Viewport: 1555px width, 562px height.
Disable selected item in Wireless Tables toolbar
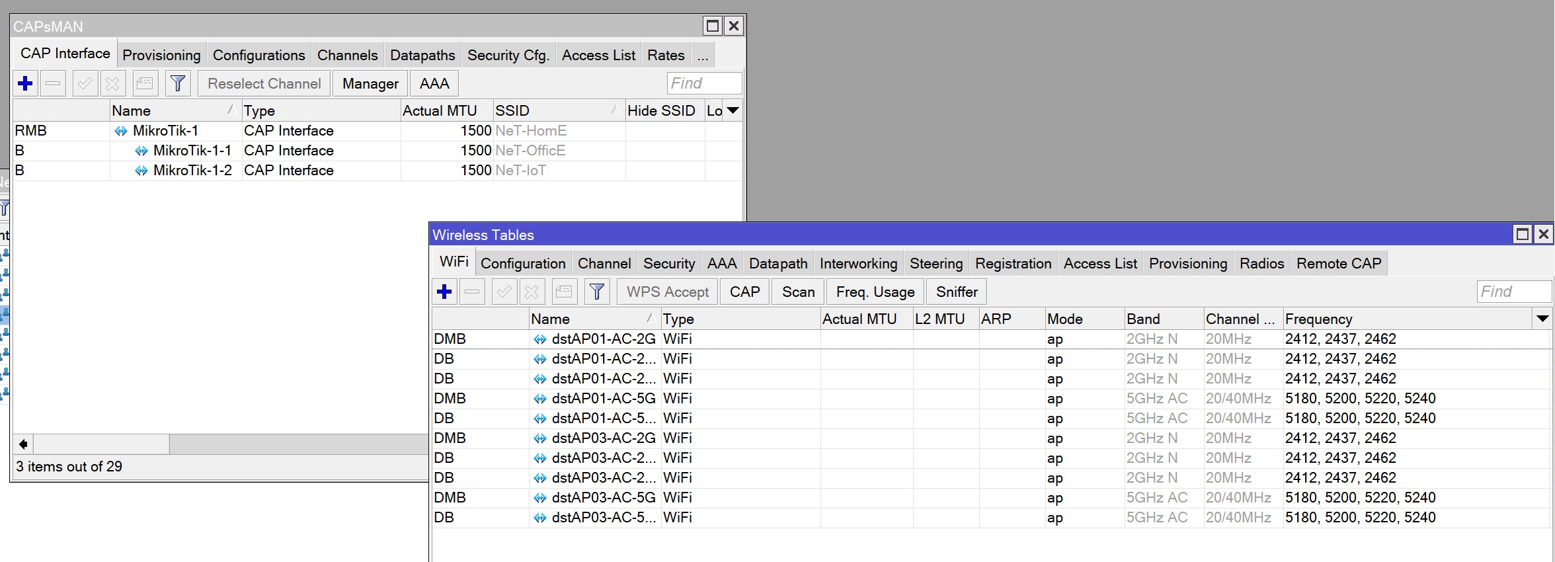tap(532, 292)
